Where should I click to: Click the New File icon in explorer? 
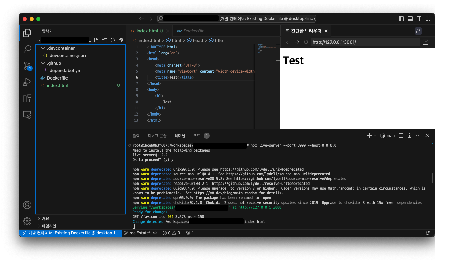pyautogui.click(x=97, y=40)
